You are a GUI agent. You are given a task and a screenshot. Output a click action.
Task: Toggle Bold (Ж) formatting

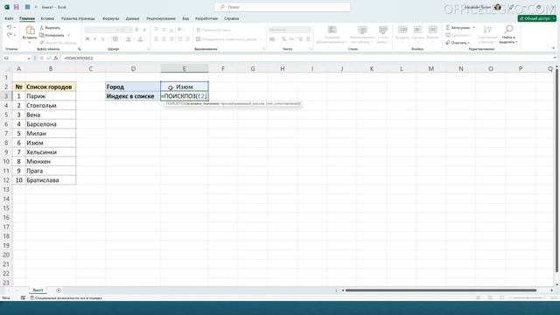pos(87,38)
